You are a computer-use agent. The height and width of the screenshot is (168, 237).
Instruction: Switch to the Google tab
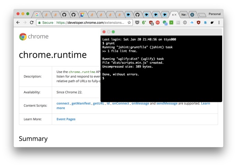(37, 15)
